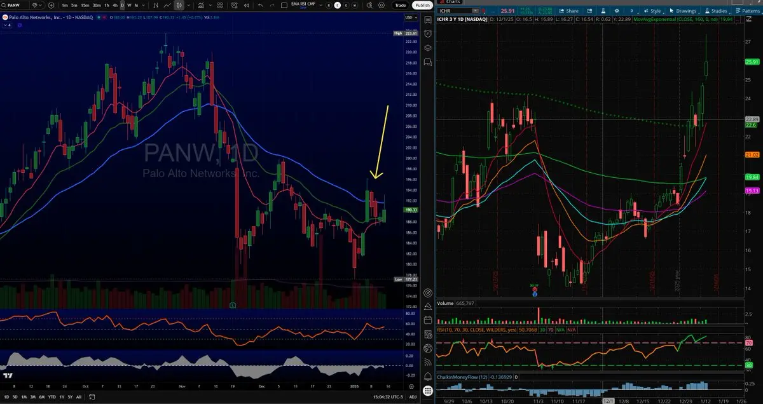This screenshot has width=763, height=404.
Task: Click the TradingView logo in chart corner
Action: tap(8, 376)
